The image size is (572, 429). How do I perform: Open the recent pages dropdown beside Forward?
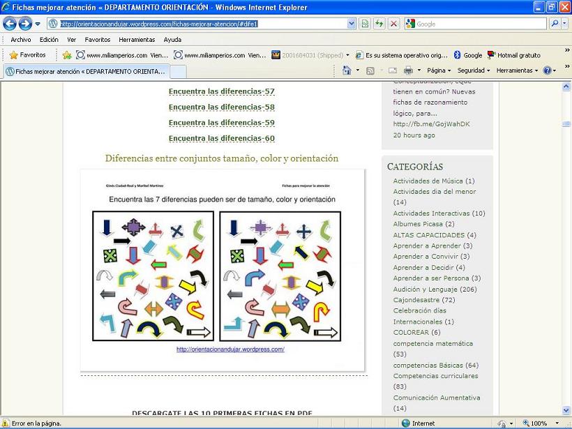[38, 24]
